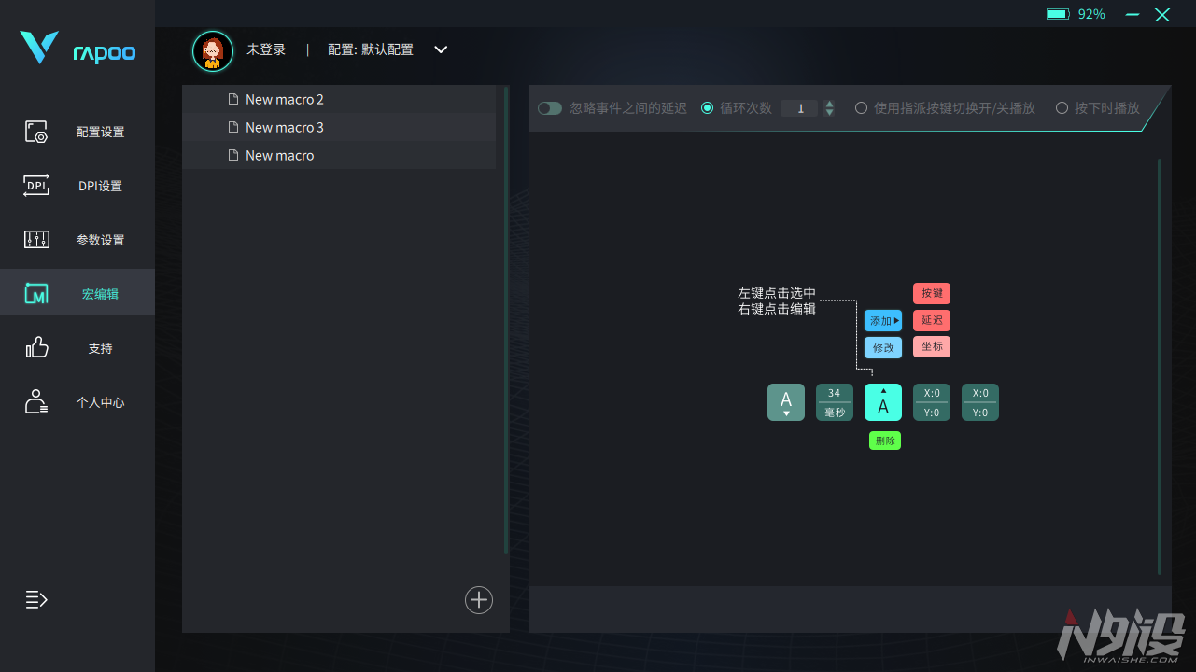Click the DPI设置 sidebar icon
Screen dimensions: 1196x672
coord(36,186)
